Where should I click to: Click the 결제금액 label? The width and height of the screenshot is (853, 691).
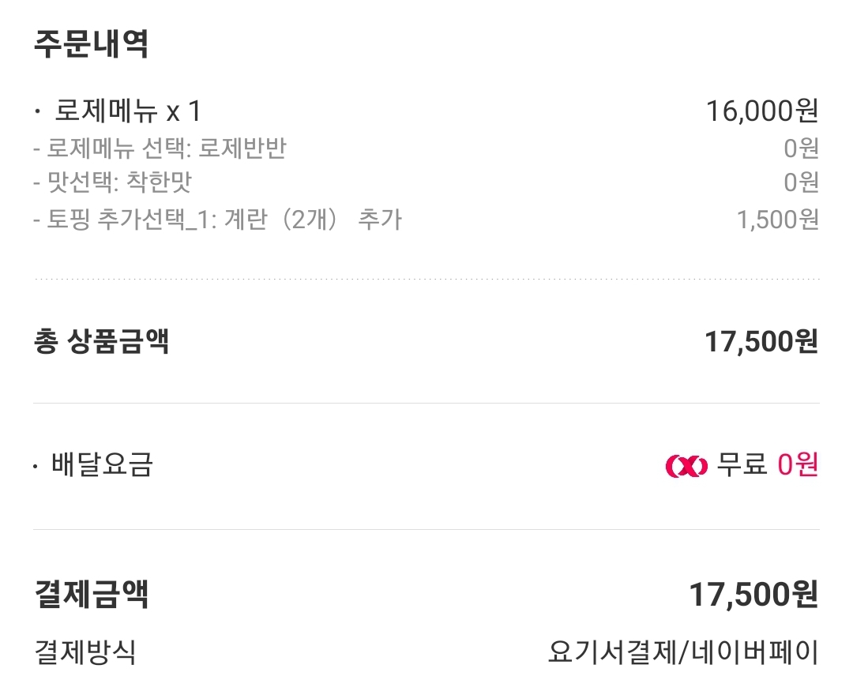click(92, 594)
